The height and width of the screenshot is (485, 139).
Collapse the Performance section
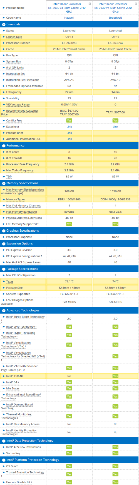click(4, 146)
